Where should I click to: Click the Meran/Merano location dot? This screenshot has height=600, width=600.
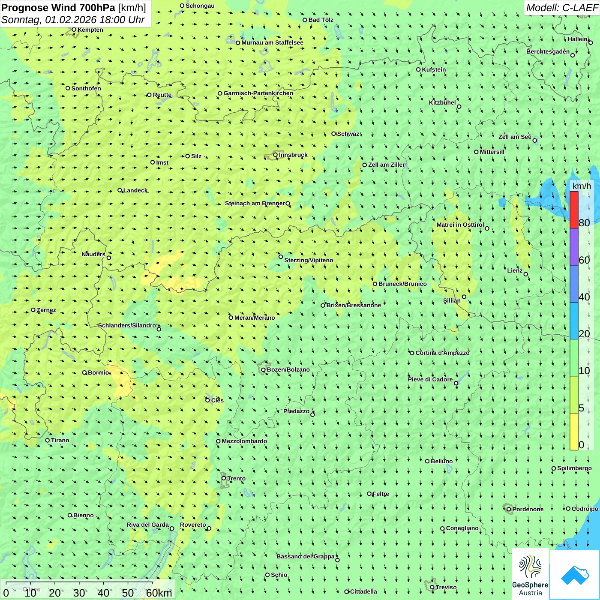click(x=231, y=318)
